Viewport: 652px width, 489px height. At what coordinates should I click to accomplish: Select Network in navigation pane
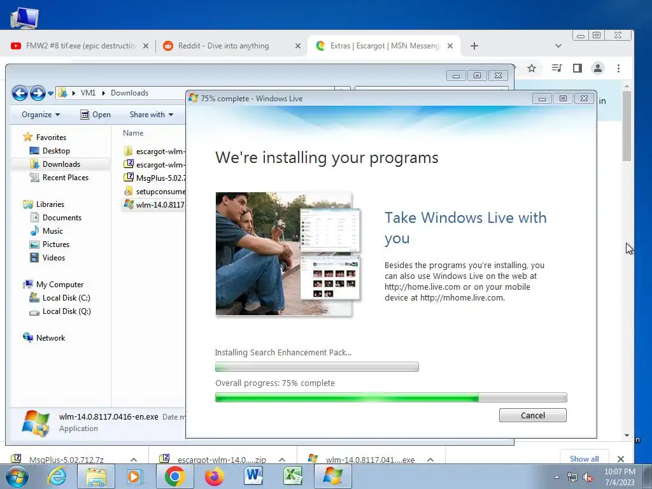pos(50,338)
